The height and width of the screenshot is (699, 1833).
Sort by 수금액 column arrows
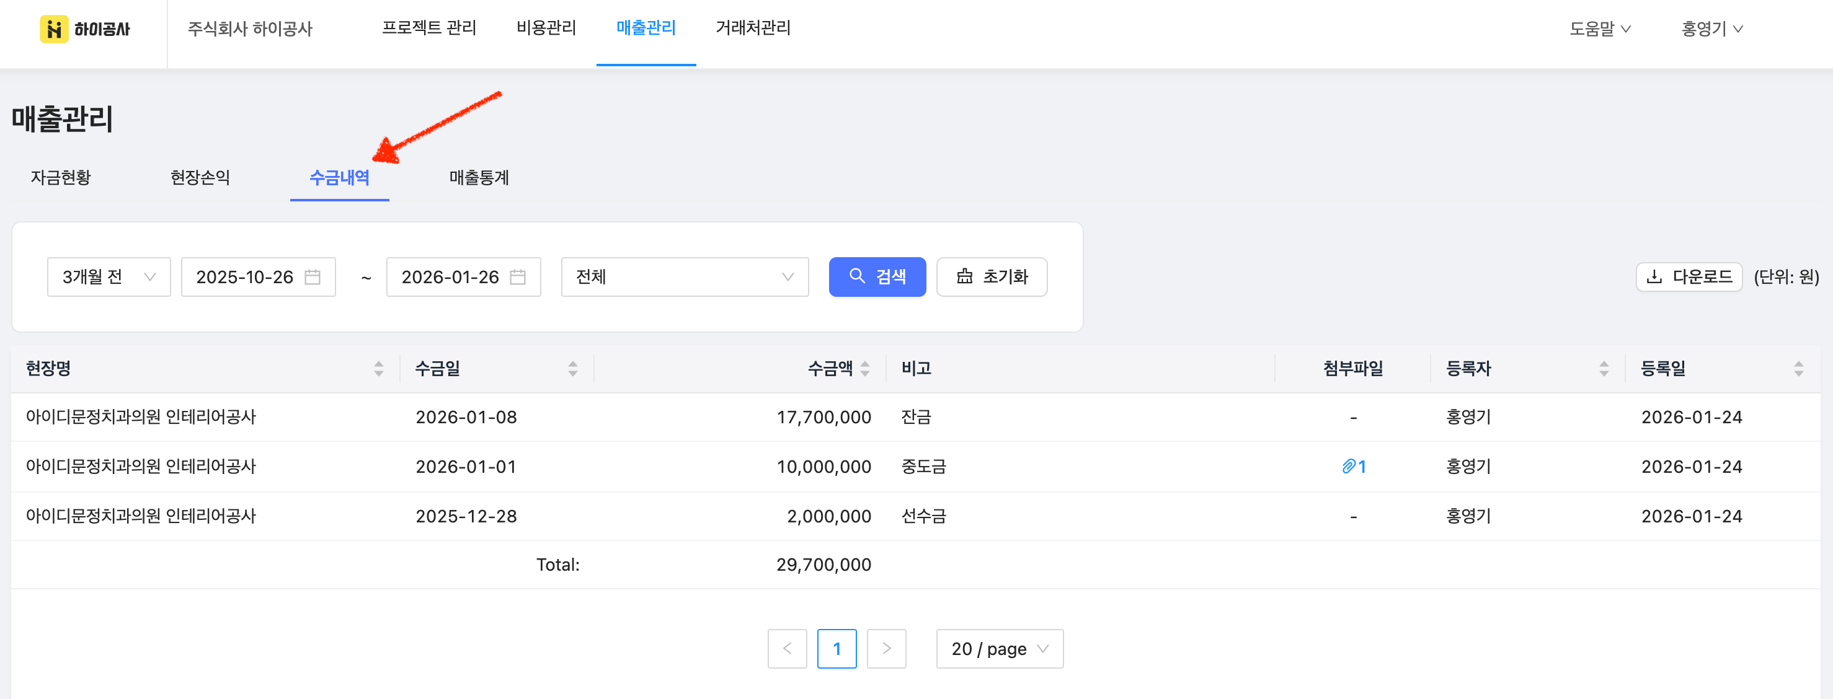tap(865, 368)
